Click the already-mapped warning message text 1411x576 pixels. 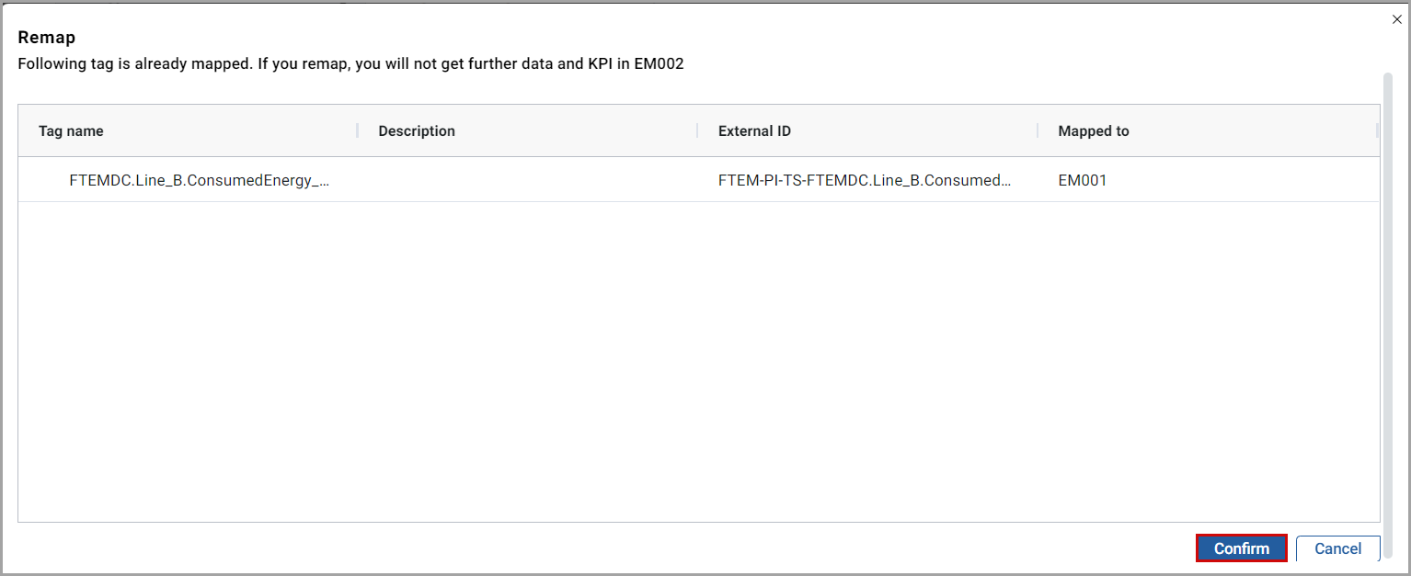[x=350, y=64]
